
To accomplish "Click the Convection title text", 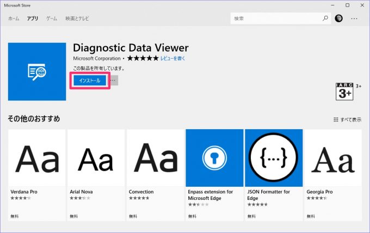I will [x=141, y=192].
